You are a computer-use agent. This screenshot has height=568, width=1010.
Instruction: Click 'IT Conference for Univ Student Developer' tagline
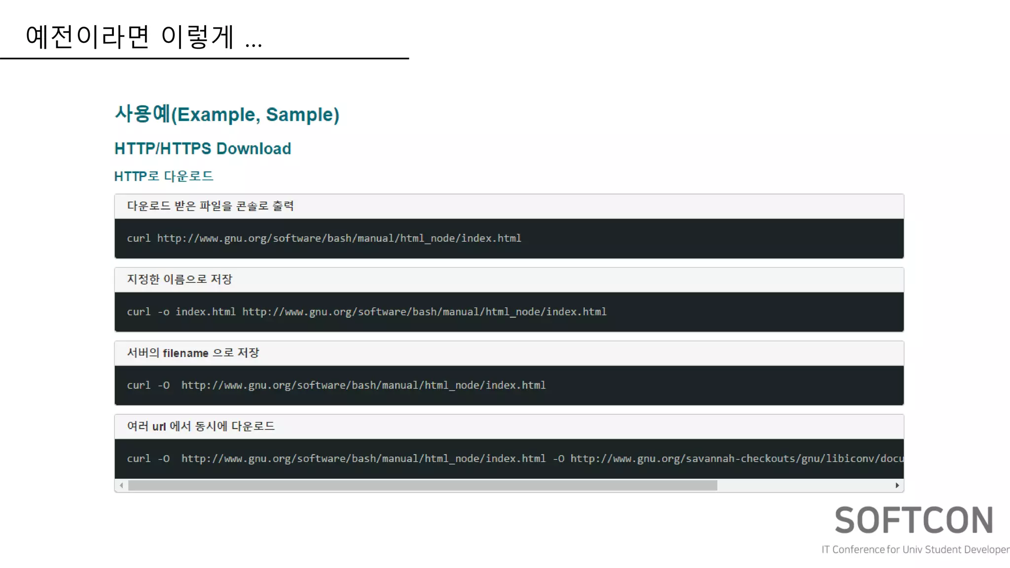[915, 550]
